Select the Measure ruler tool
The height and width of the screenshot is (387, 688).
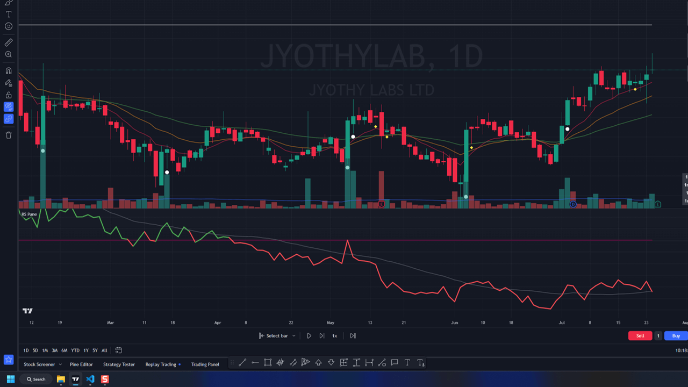[8, 42]
